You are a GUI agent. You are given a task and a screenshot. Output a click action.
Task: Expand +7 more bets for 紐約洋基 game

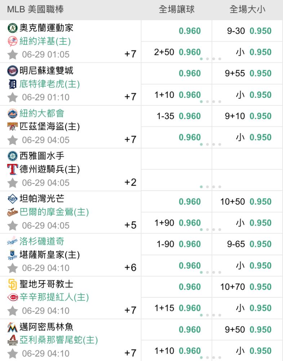click(131, 54)
